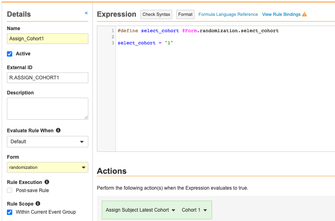Open the Form dropdown showing randomization
Viewport: 335px width, 221px height.
pos(48,167)
